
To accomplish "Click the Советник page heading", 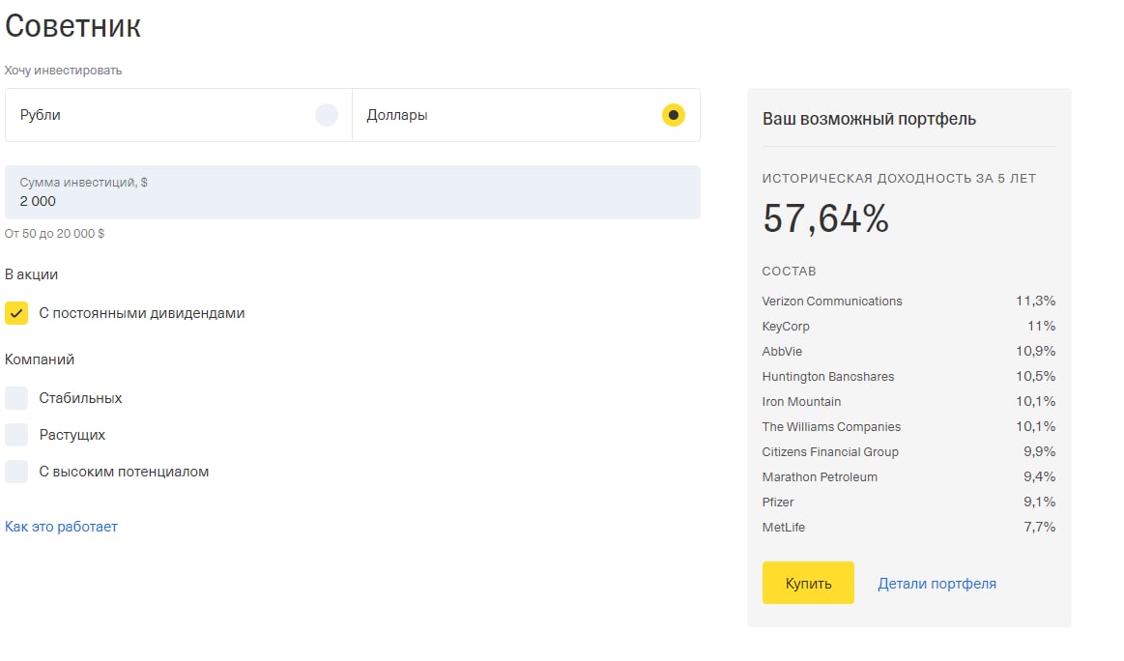I will (72, 26).
